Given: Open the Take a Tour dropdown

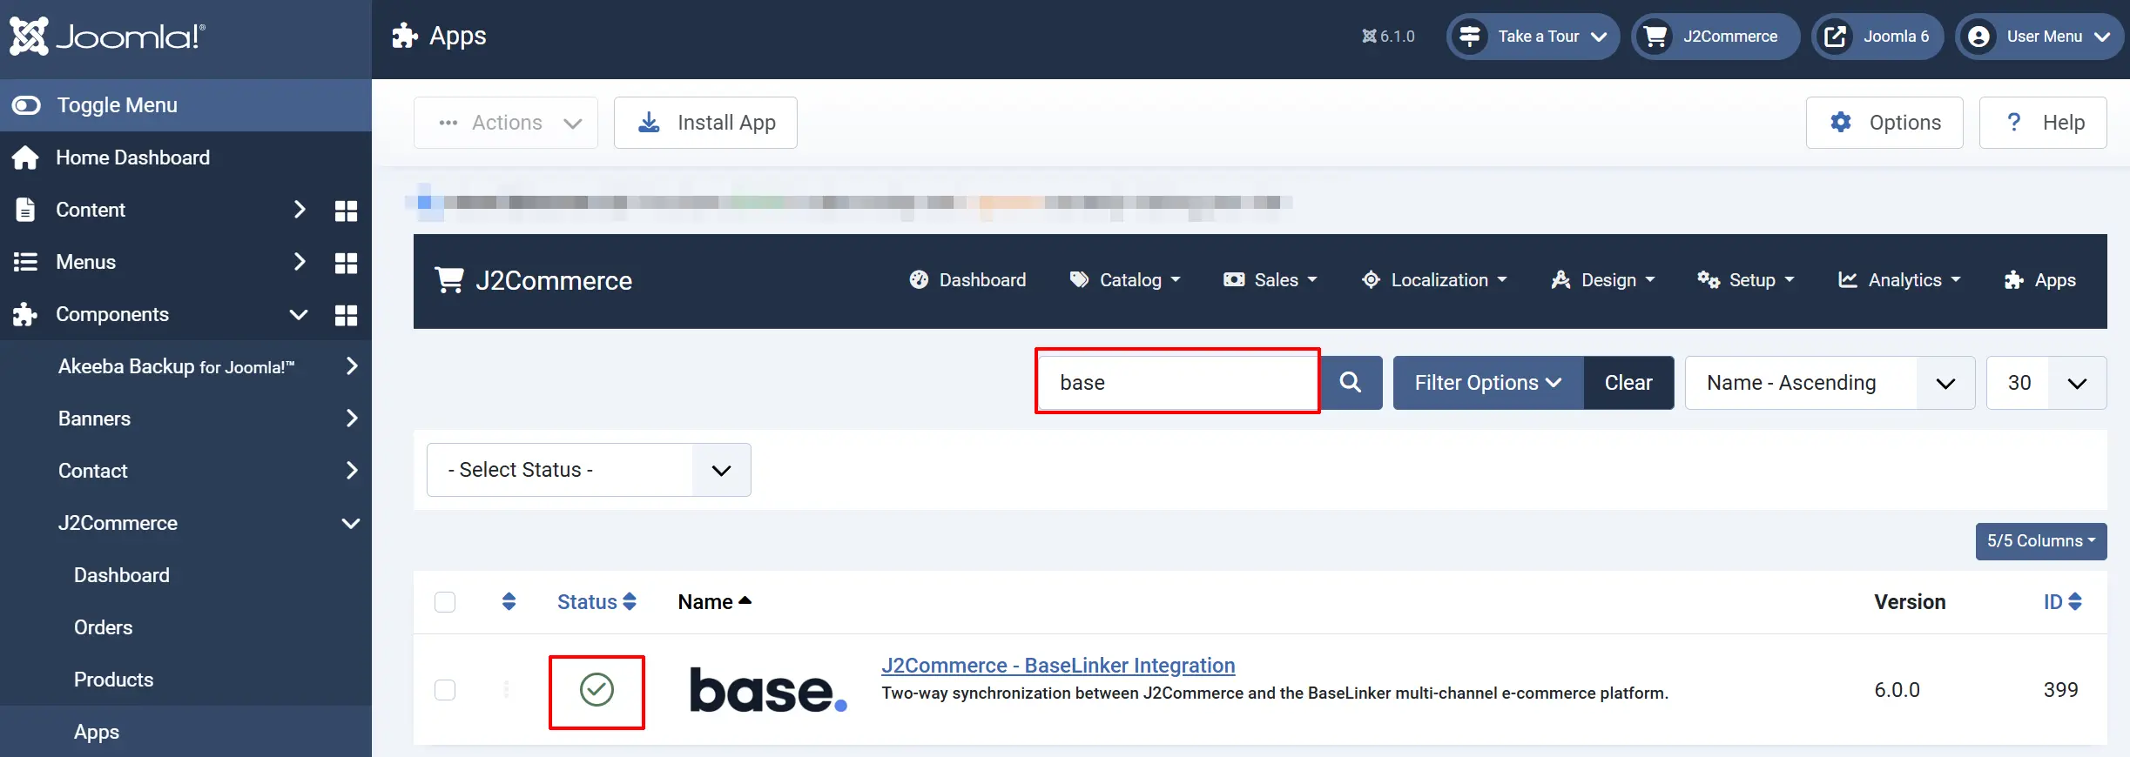Looking at the screenshot, I should tap(1533, 37).
